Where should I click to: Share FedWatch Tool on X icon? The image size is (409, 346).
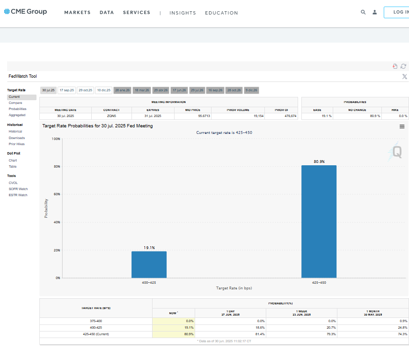pos(405,76)
